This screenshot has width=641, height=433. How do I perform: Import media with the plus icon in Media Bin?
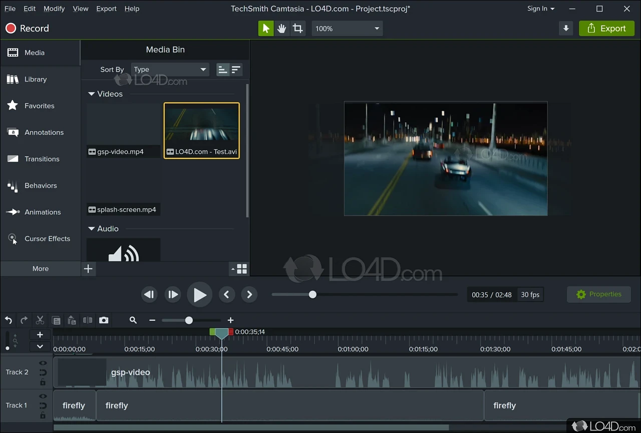[88, 269]
